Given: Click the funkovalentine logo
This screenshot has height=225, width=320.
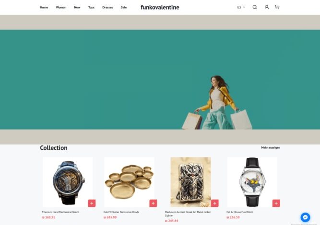Looking at the screenshot, I should pos(160,7).
